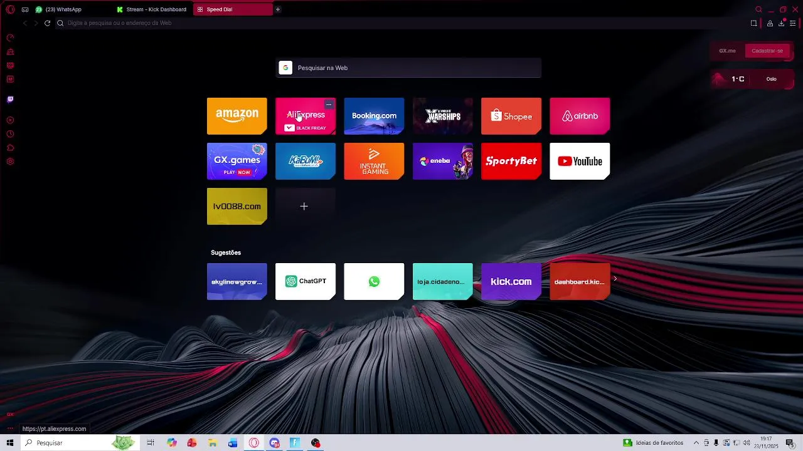
Task: Open the SportyBet speed dial
Action: click(511, 161)
